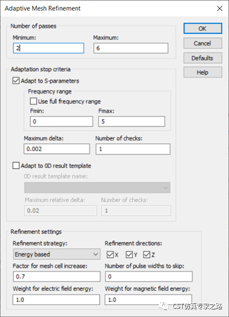Edit the S-parameter Number of checks field

[133, 149]
